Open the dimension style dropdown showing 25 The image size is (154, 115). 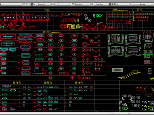[x=63, y=4]
